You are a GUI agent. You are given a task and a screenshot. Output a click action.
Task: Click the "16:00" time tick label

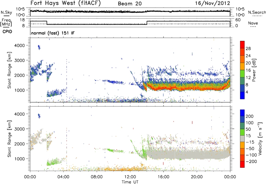(163, 177)
